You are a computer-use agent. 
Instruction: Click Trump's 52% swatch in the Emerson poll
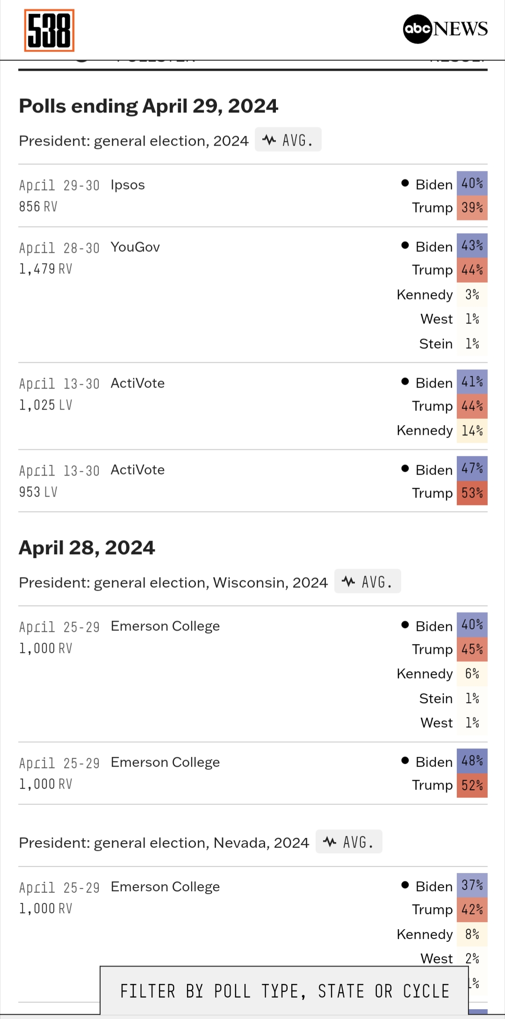click(472, 785)
